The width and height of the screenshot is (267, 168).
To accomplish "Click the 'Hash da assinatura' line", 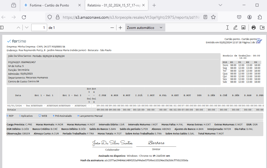I will click(x=134, y=160).
